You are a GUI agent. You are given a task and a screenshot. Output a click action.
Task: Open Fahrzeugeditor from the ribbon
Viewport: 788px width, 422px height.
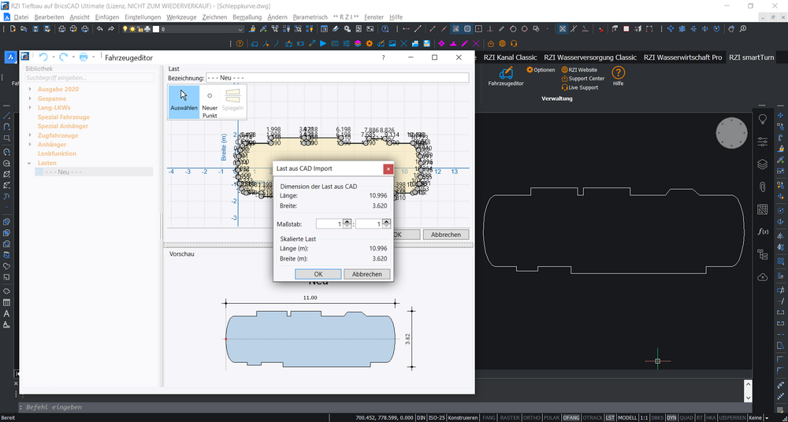506,76
